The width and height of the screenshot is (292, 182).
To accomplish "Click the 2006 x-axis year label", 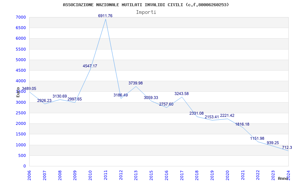I will (29, 175).
